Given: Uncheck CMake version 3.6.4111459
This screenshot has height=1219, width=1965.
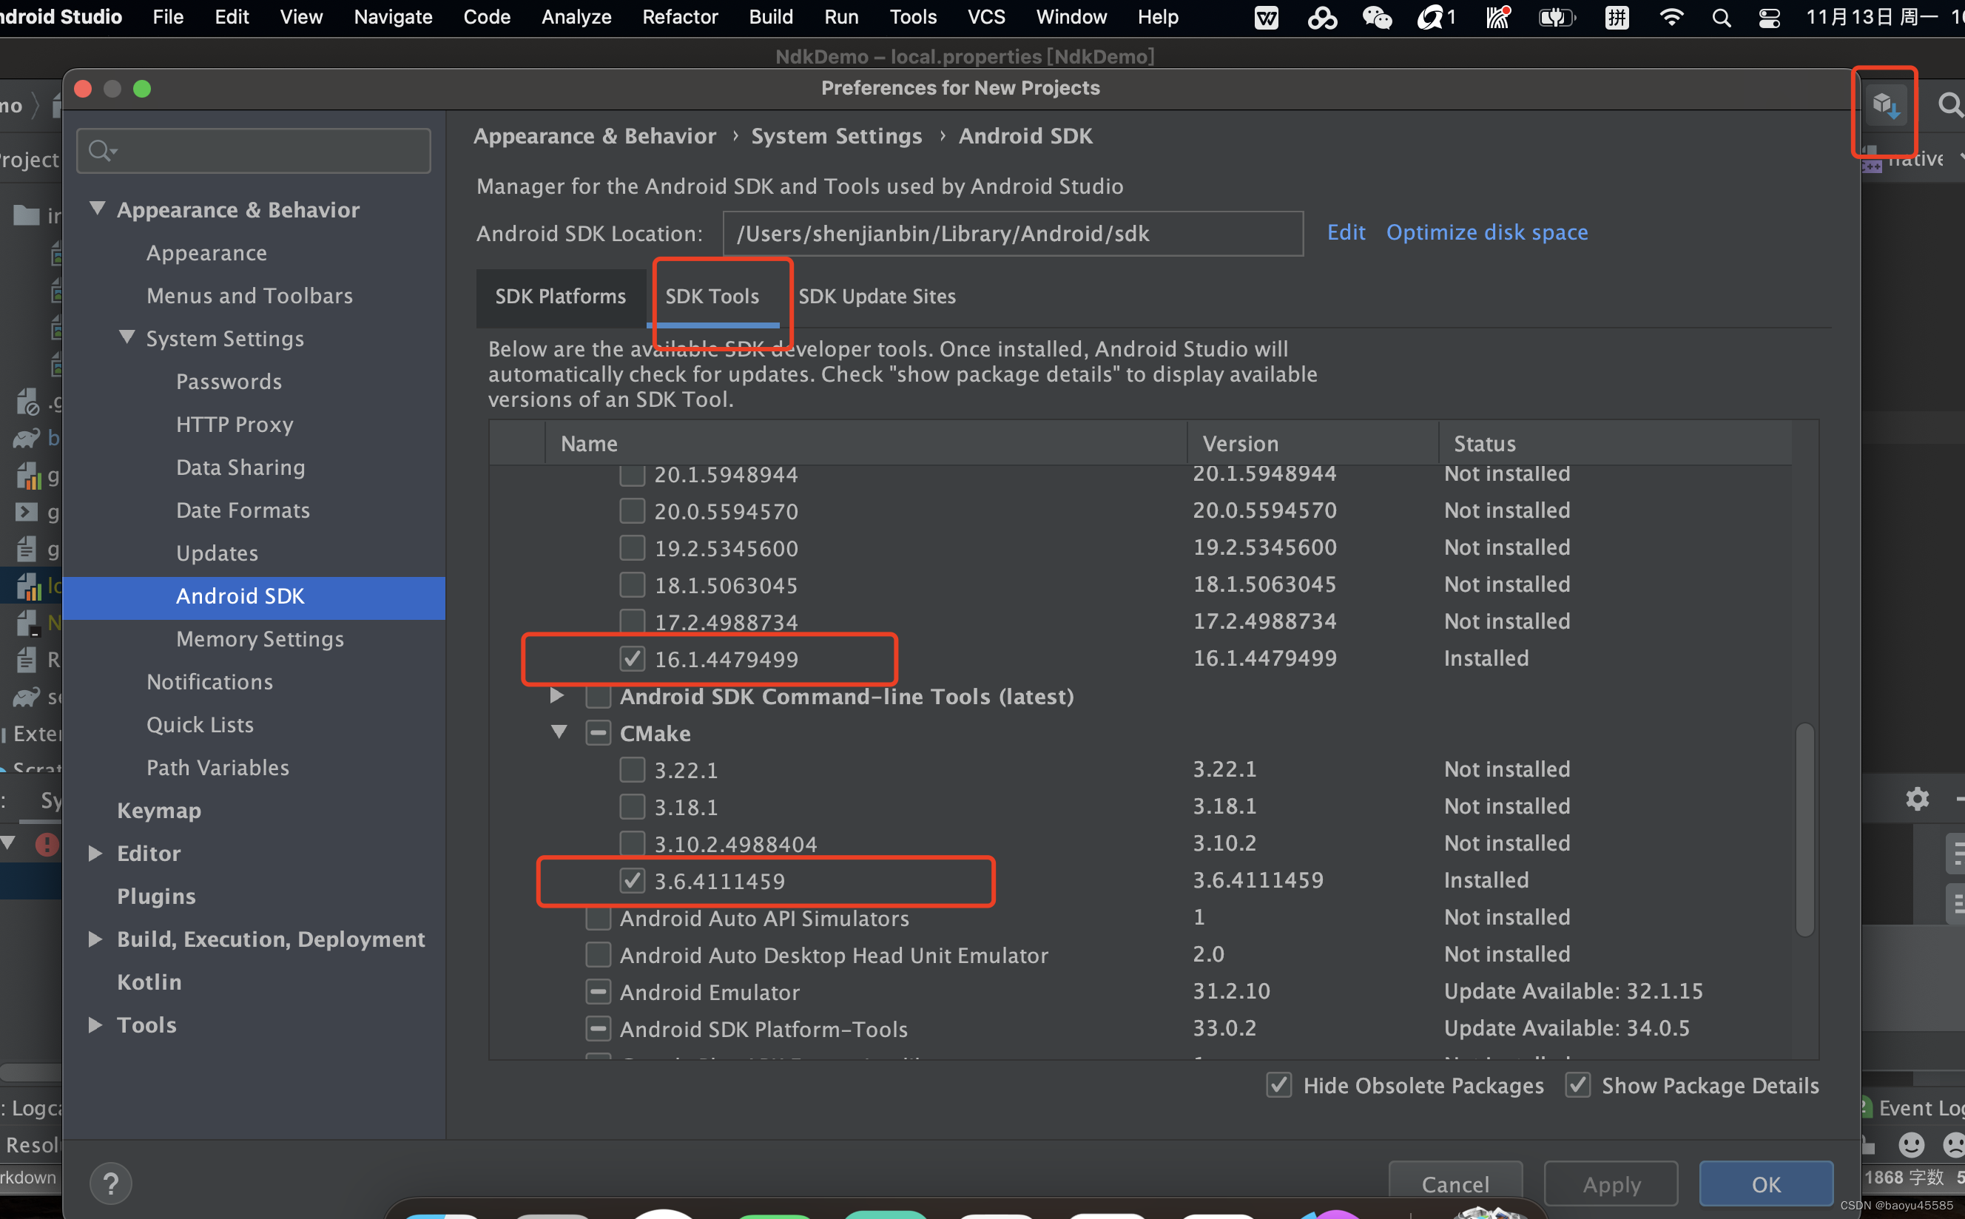Looking at the screenshot, I should tap(632, 880).
